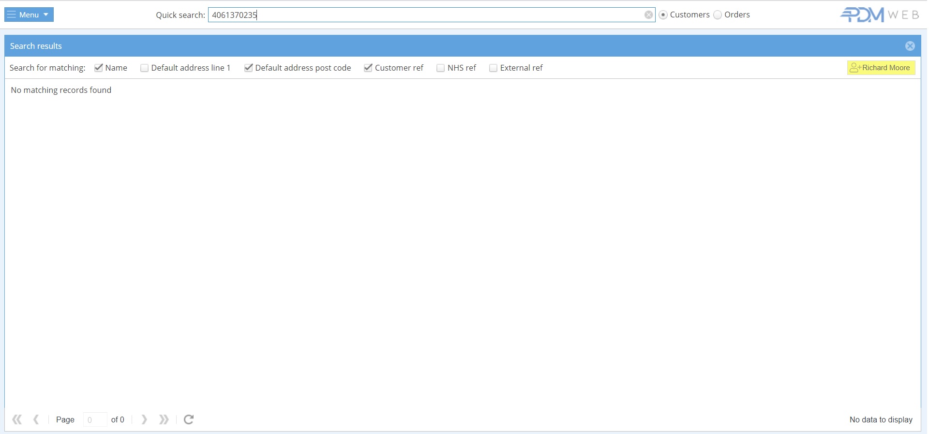
Task: Click the page number input field
Action: tap(95, 419)
